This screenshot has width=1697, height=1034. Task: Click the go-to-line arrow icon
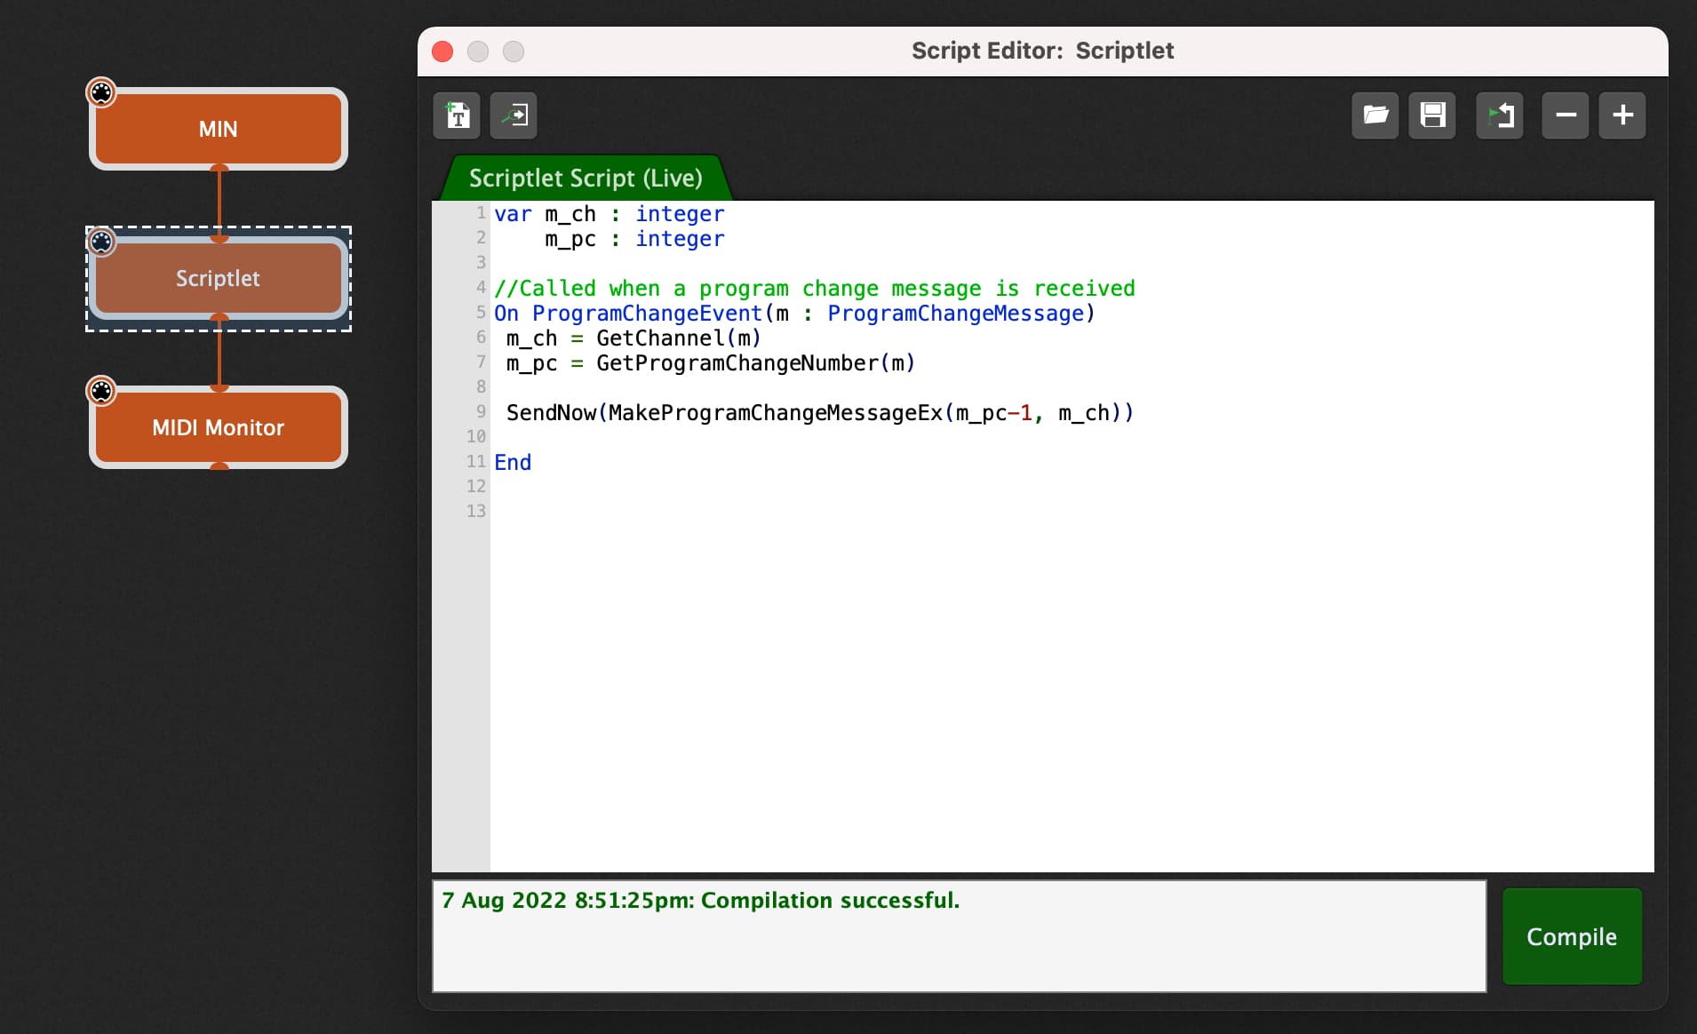514,115
